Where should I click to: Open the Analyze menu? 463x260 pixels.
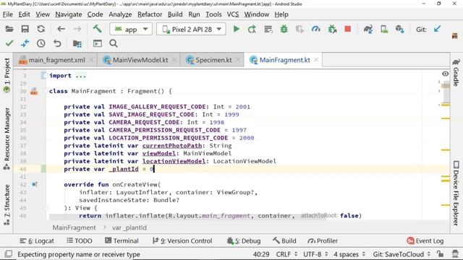click(x=120, y=14)
